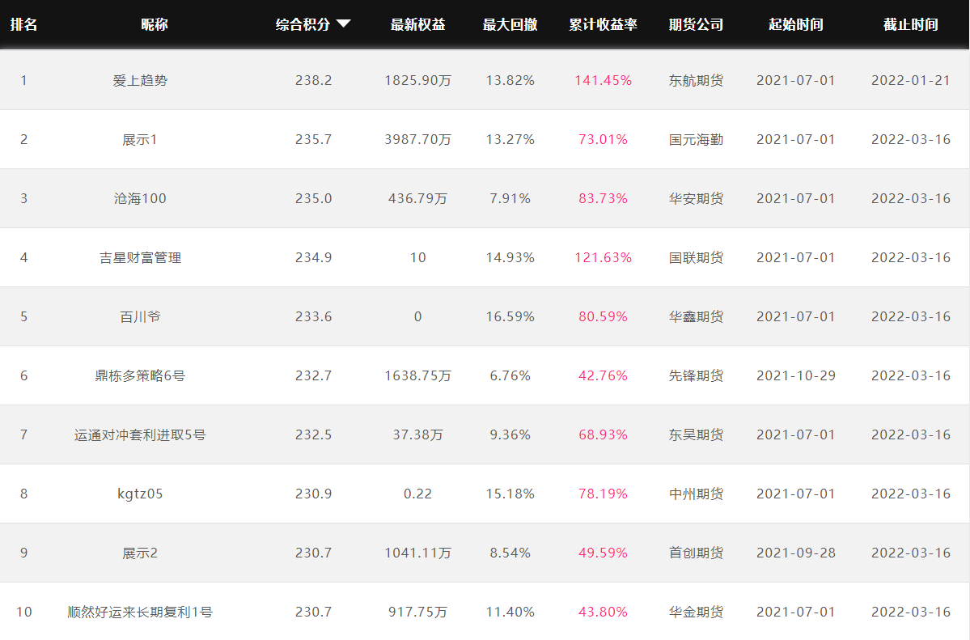Viewport: 970px width, 640px height.
Task: Select company 先锋期货
Action: pyautogui.click(x=696, y=375)
